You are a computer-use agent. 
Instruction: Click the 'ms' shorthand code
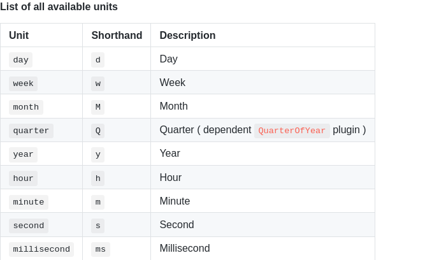101,249
